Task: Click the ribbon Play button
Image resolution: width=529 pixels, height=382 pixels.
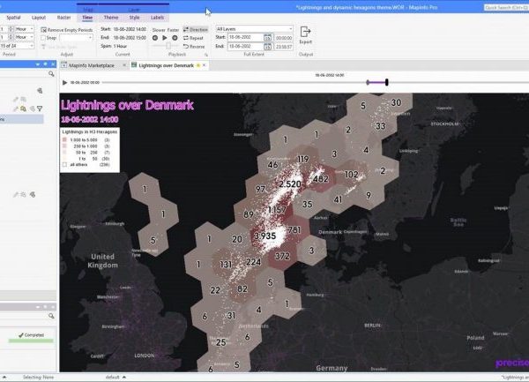Action: tap(165, 38)
